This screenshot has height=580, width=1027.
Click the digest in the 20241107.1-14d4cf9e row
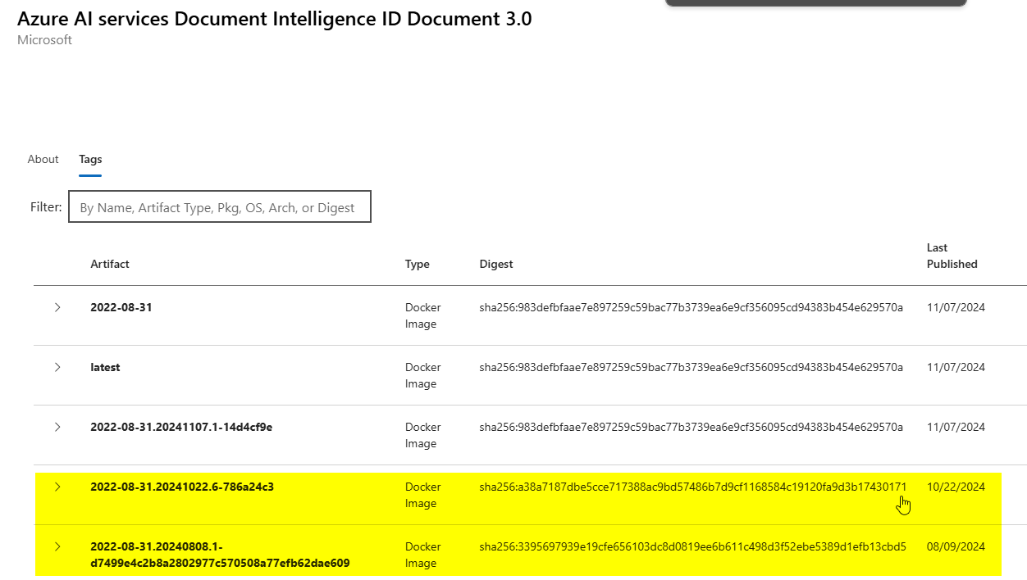[692, 427]
